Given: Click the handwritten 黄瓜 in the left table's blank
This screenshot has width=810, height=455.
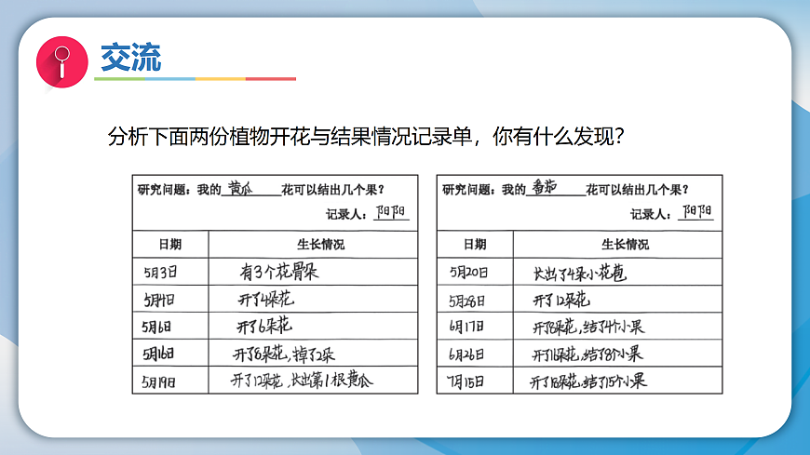Looking at the screenshot, I should point(241,188).
